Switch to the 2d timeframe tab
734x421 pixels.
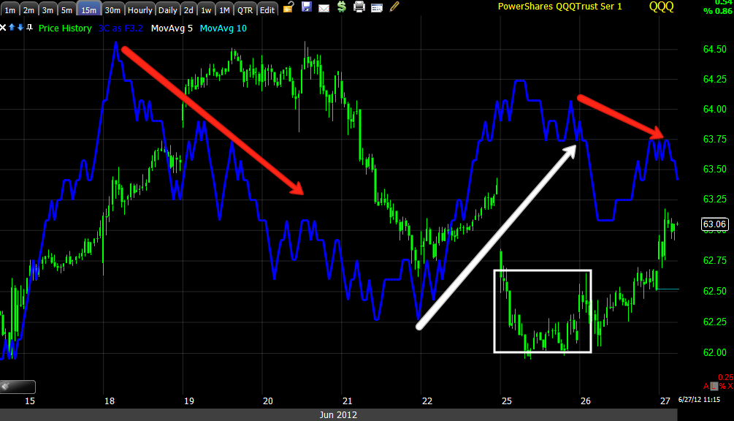188,10
